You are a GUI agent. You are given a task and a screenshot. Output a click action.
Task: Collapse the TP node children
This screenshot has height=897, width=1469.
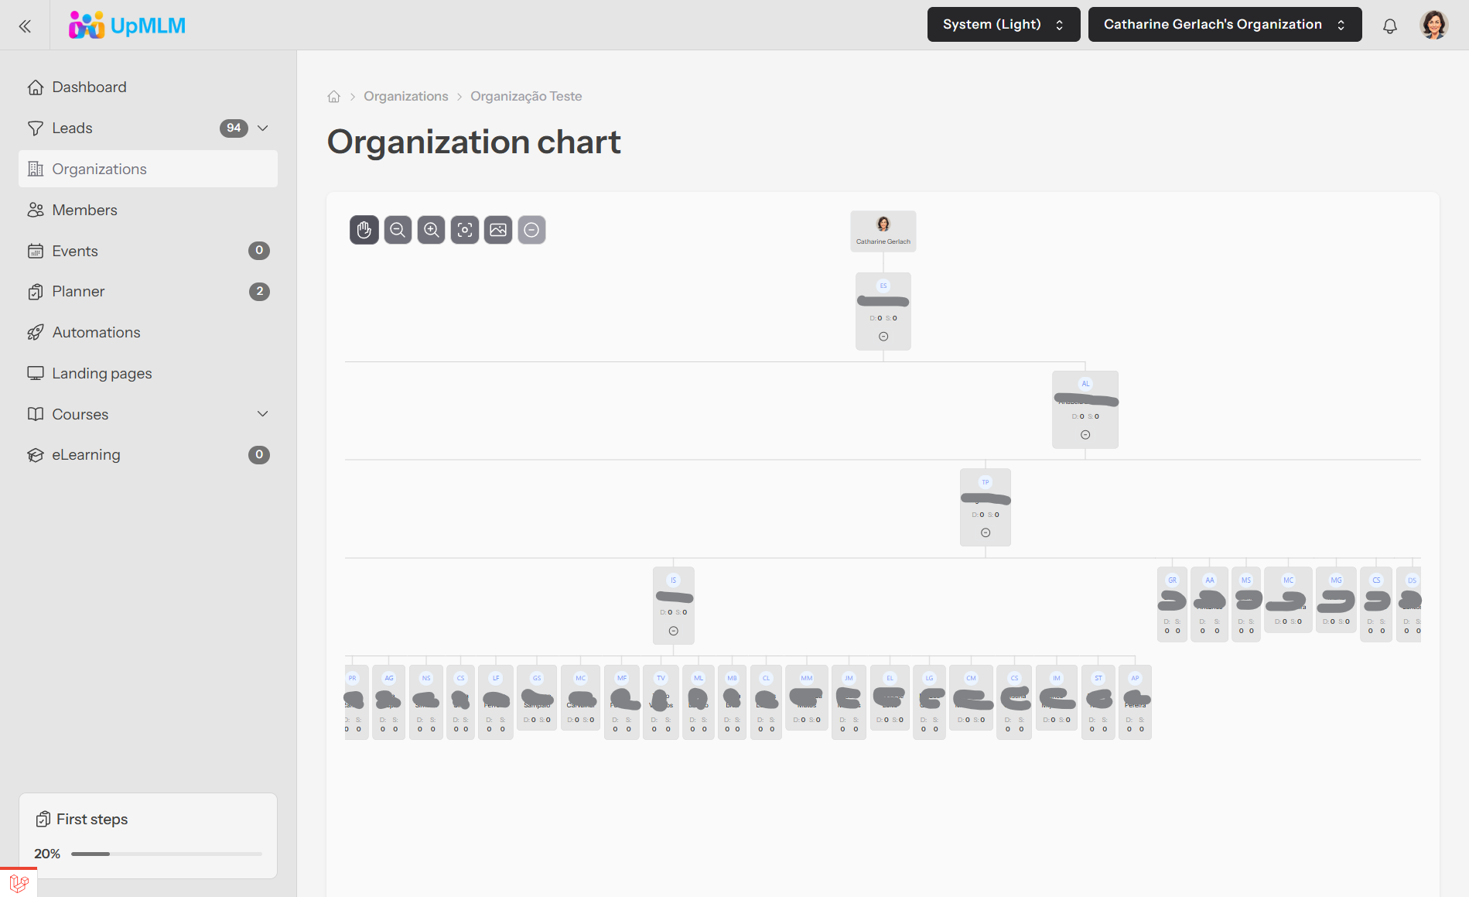pos(986,532)
